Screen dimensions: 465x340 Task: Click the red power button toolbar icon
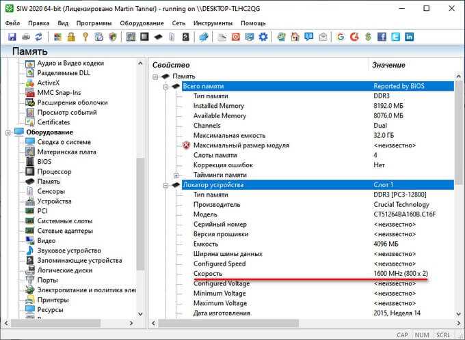236,37
